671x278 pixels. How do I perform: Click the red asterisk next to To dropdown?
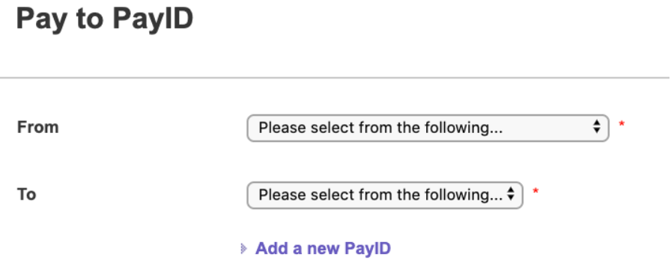click(535, 192)
